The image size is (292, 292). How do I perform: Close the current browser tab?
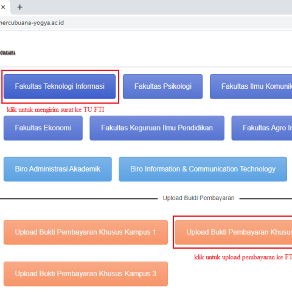click(3, 7)
